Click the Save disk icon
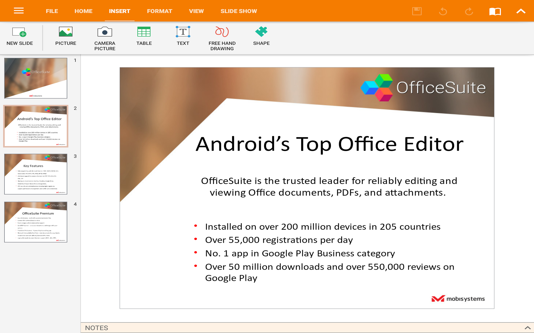The height and width of the screenshot is (333, 534). (x=417, y=11)
